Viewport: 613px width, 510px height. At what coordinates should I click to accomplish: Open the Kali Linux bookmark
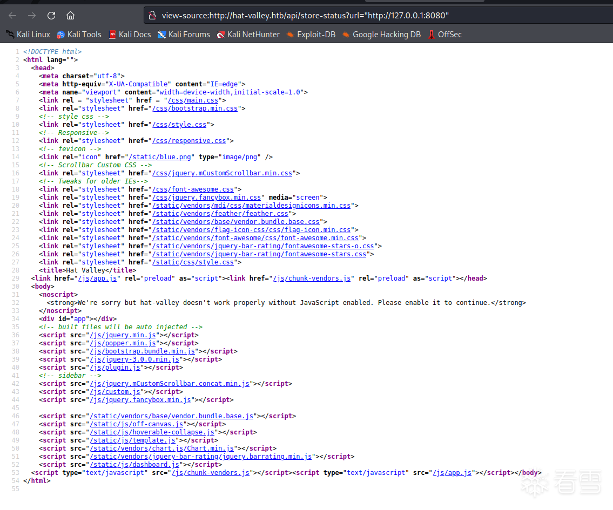(28, 35)
